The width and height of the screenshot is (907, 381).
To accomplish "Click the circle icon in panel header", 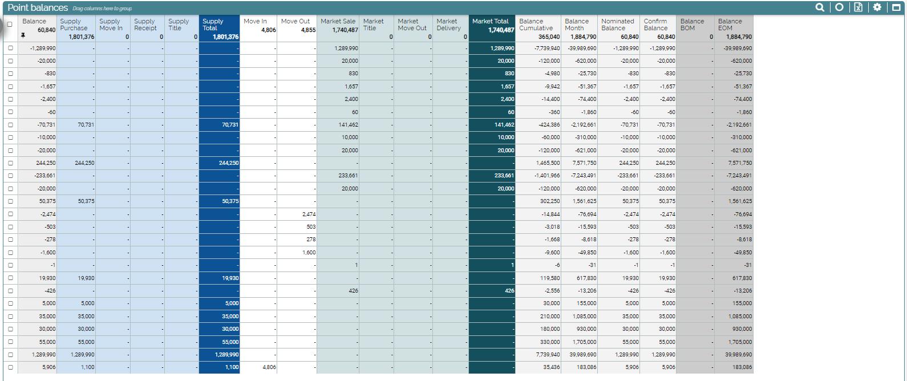I will coord(839,7).
